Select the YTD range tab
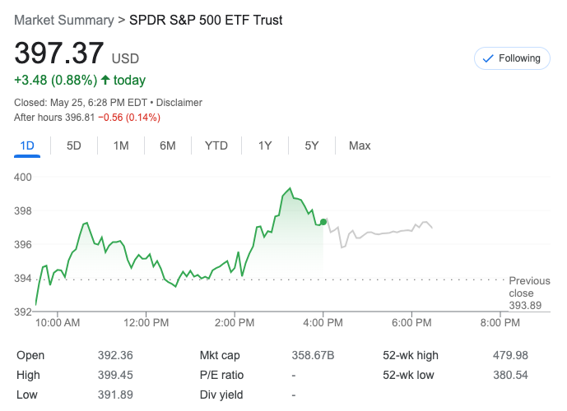This screenshot has width=567, height=411. [216, 145]
